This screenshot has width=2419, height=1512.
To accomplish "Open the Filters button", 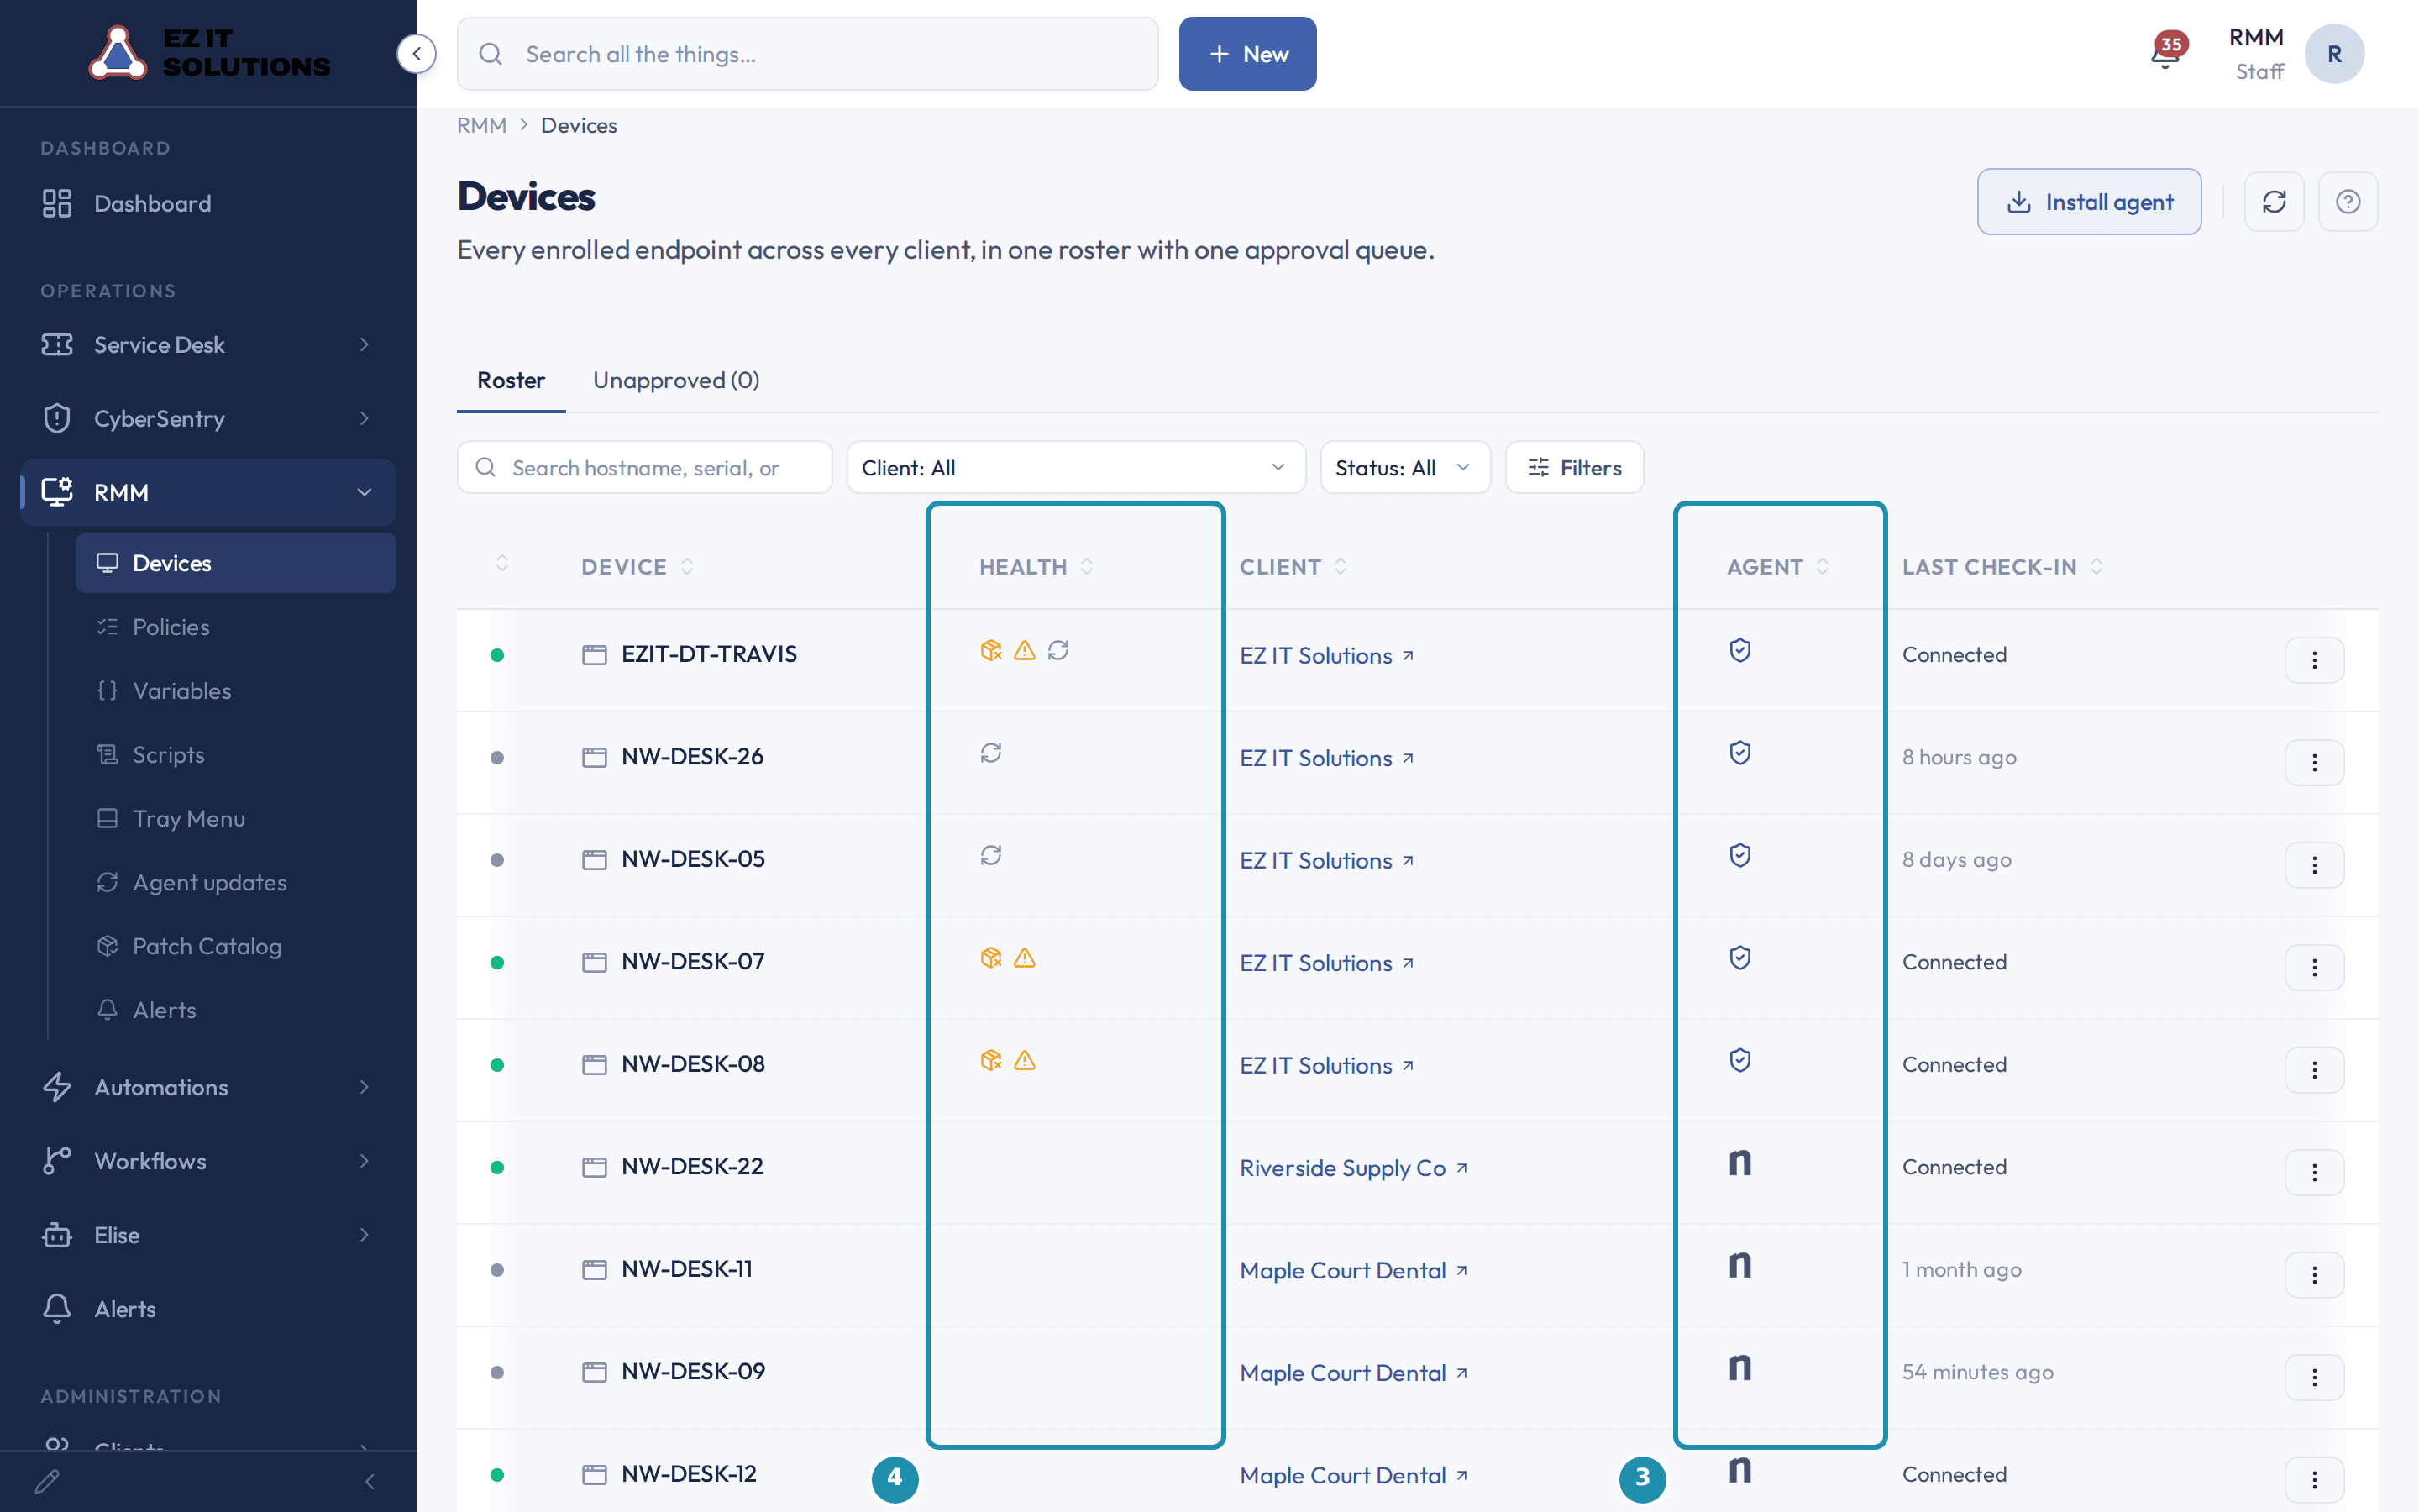I will (x=1574, y=468).
